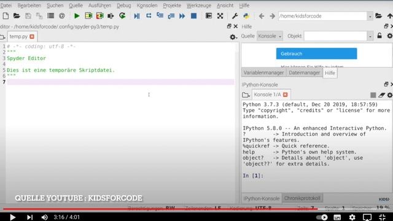Open the Quelle Konsole dropdown
Viewport: 393px width, 221px height.
pyautogui.click(x=270, y=36)
